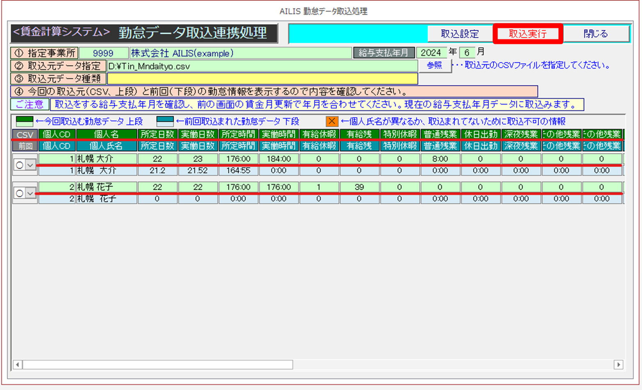Select the ○ mark for 札幌 大介
Screen dimensions: 642x390
tap(19, 165)
